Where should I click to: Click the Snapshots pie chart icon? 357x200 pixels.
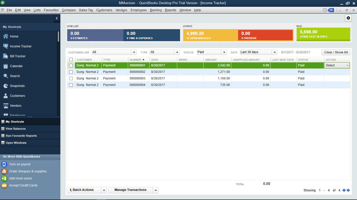5,86
